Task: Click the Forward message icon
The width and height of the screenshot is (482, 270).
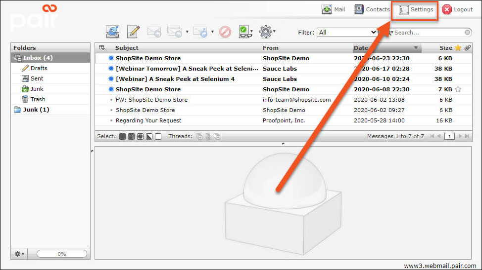Action: pyautogui.click(x=200, y=32)
